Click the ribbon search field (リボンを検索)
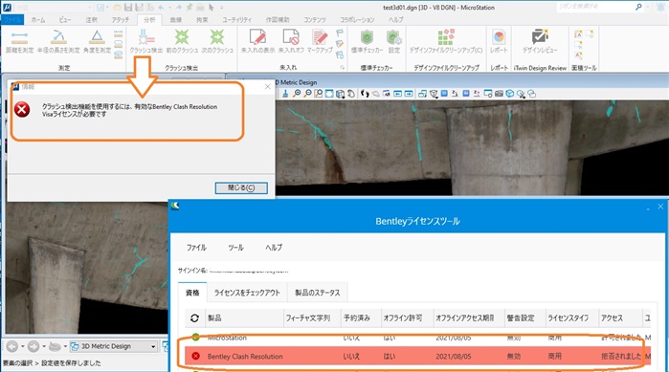This screenshot has height=372, width=669. tap(595, 7)
